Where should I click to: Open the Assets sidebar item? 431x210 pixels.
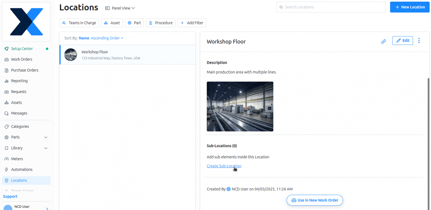(17, 102)
